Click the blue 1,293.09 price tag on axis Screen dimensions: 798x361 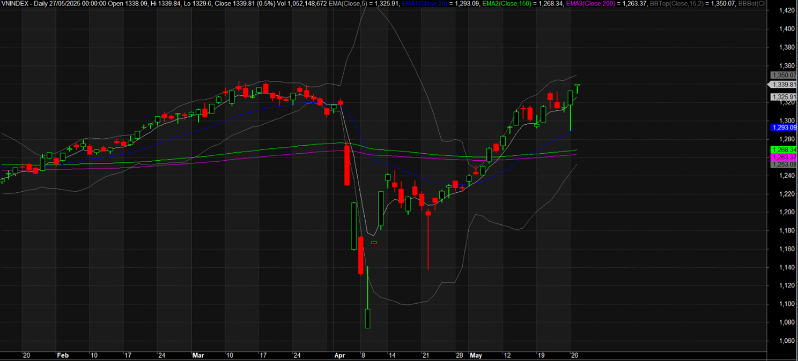784,127
